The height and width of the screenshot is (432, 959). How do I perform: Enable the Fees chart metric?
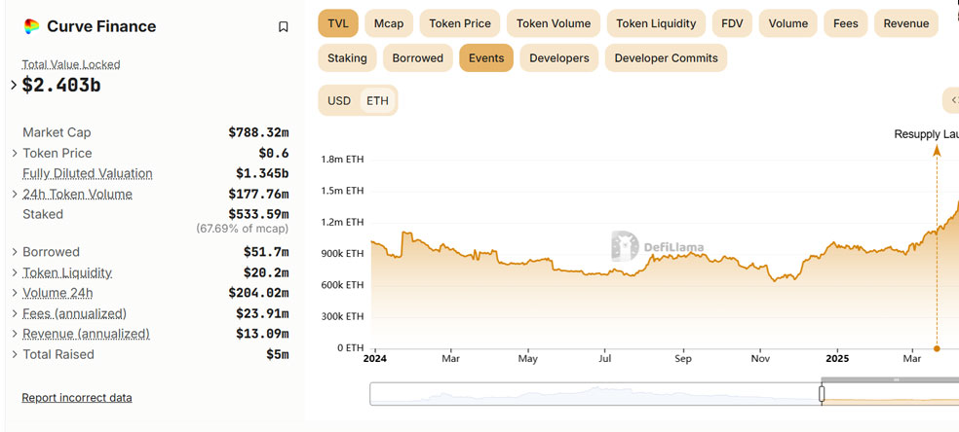845,23
